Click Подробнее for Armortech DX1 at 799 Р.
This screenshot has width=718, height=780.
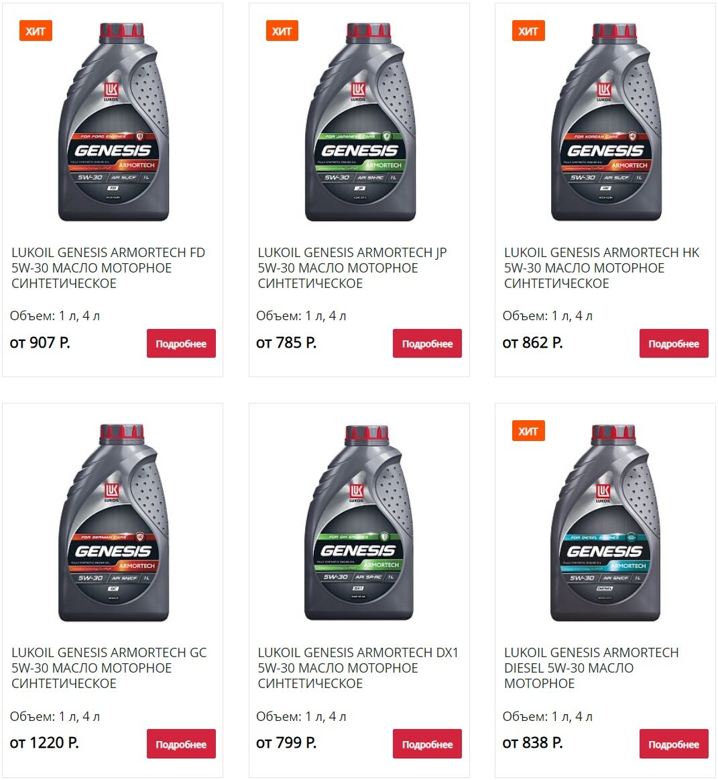coord(427,744)
